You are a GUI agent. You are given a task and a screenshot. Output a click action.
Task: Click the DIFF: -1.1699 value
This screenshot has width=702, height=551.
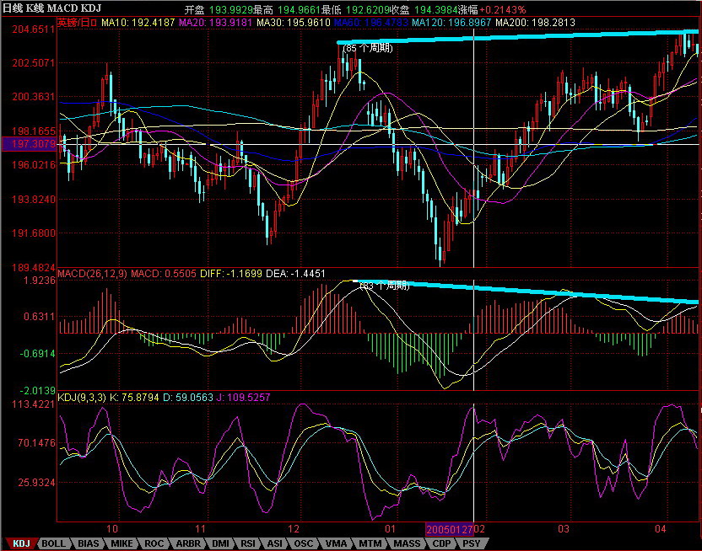click(231, 274)
